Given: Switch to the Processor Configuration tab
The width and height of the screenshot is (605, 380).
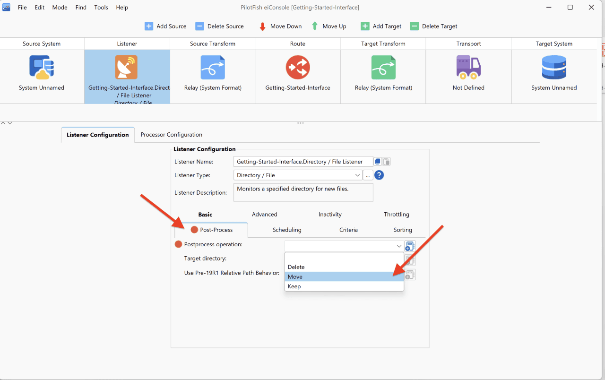Looking at the screenshot, I should 172,135.
